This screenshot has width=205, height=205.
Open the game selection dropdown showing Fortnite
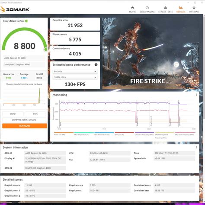tap(75, 71)
